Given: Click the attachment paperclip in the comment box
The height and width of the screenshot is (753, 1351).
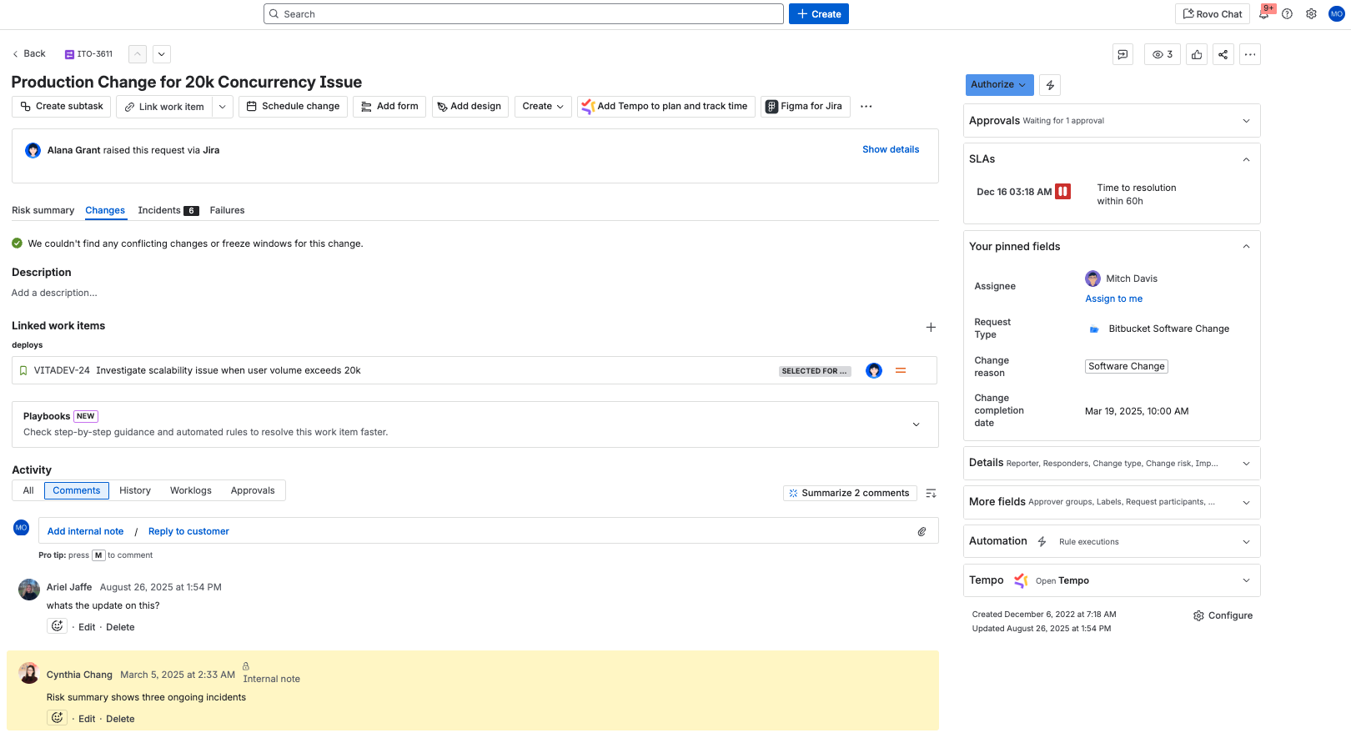Looking at the screenshot, I should (x=922, y=531).
